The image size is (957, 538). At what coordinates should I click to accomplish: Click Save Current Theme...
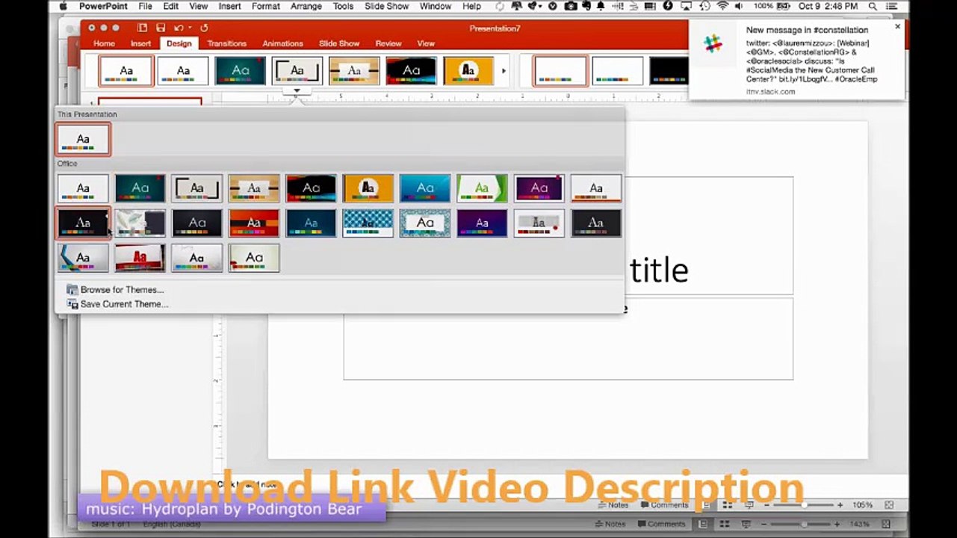click(x=125, y=304)
